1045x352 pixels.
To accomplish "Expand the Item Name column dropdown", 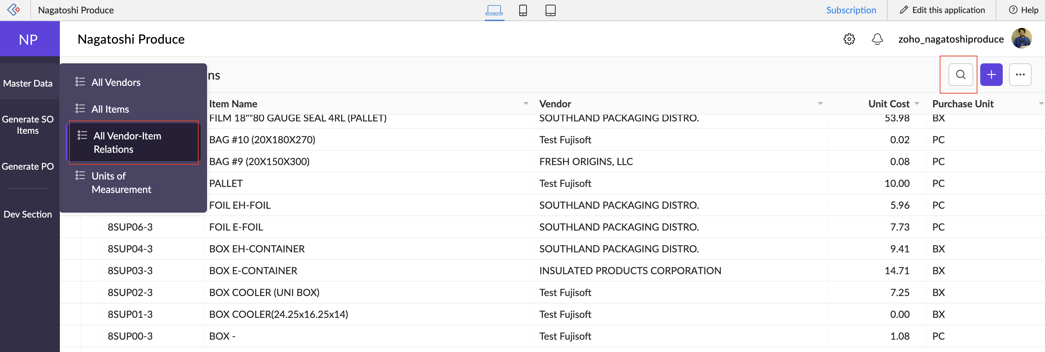I will pos(526,104).
